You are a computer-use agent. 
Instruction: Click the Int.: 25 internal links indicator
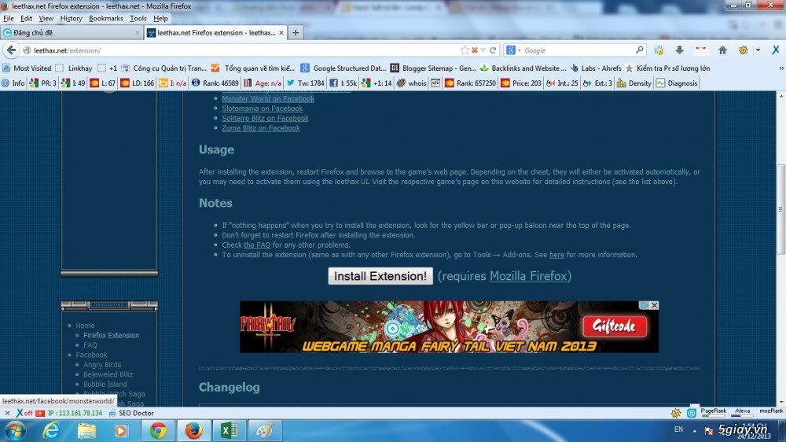(562, 83)
